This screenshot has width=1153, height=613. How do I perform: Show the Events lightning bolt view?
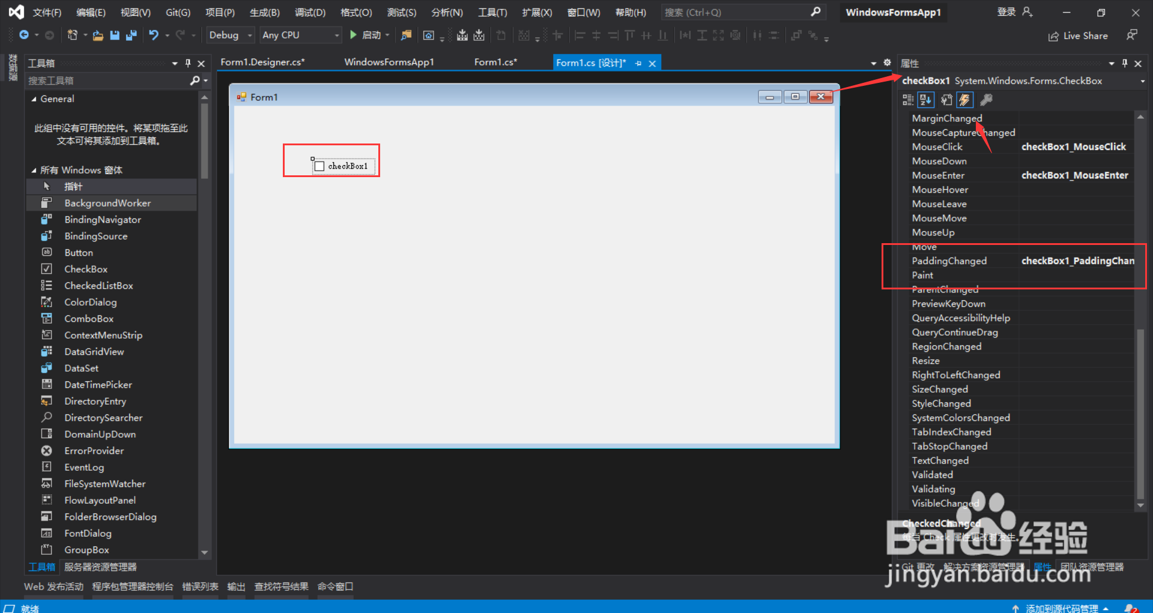[x=964, y=100]
